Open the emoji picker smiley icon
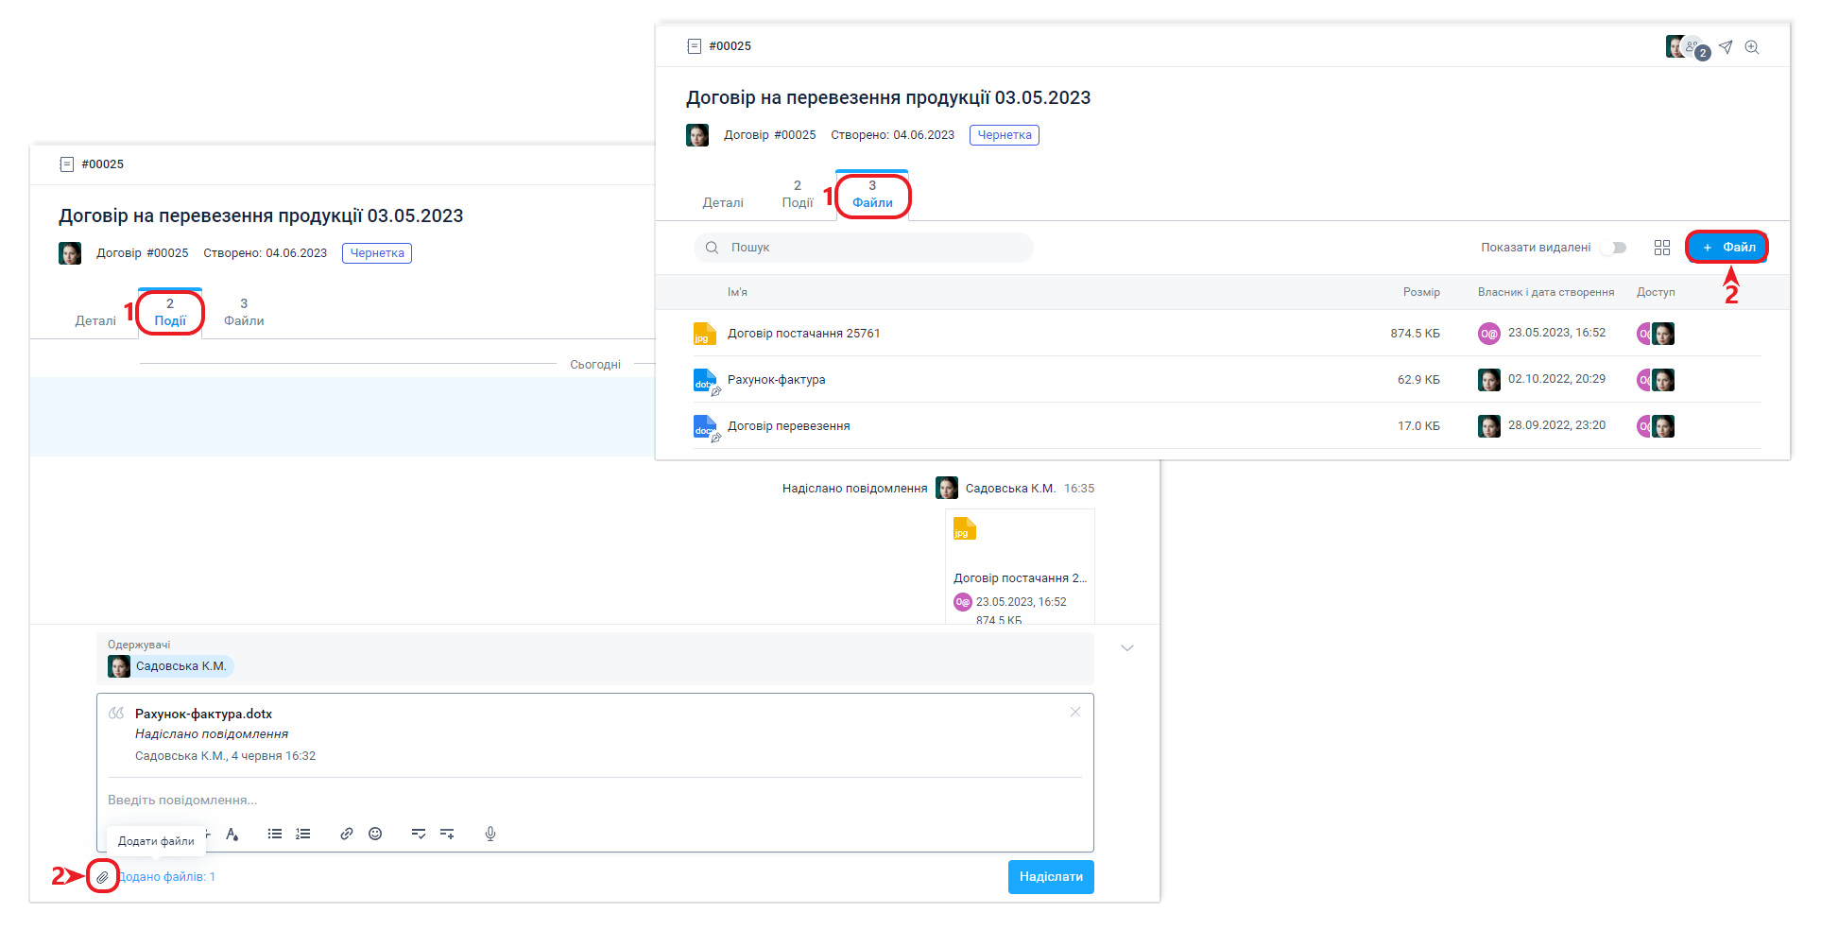Screen dimensions: 1821x930 pos(375,834)
